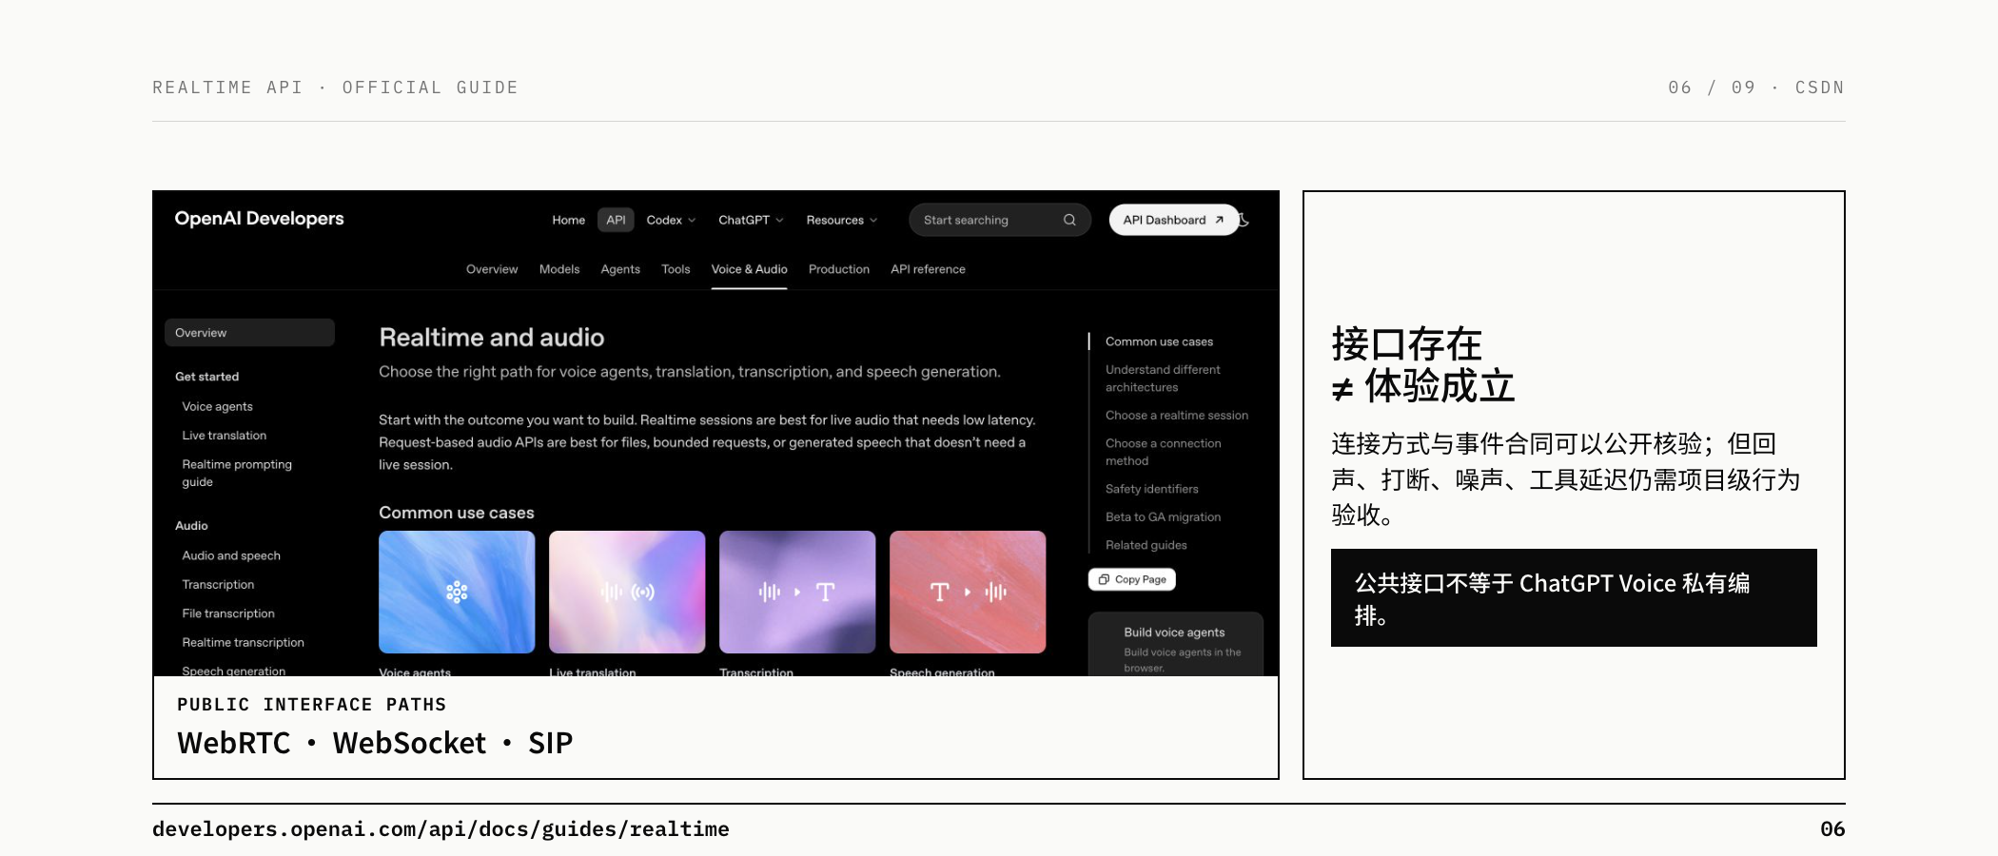Click the Get started sidebar heading
Viewport: 1998px width, 856px height.
(x=206, y=377)
